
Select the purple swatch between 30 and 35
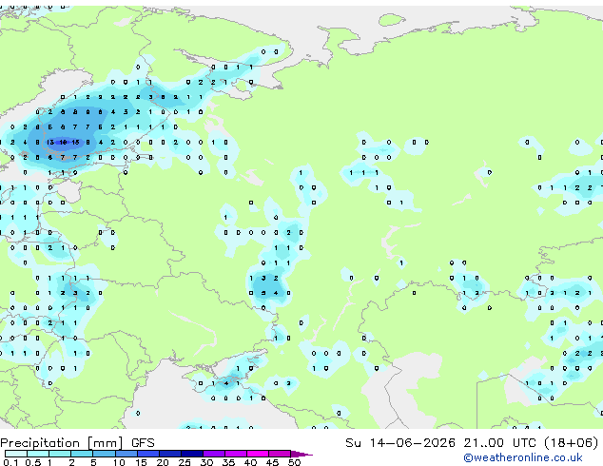214,454
